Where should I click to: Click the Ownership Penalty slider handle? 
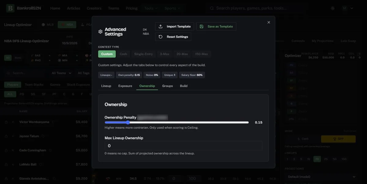[x=128, y=122]
